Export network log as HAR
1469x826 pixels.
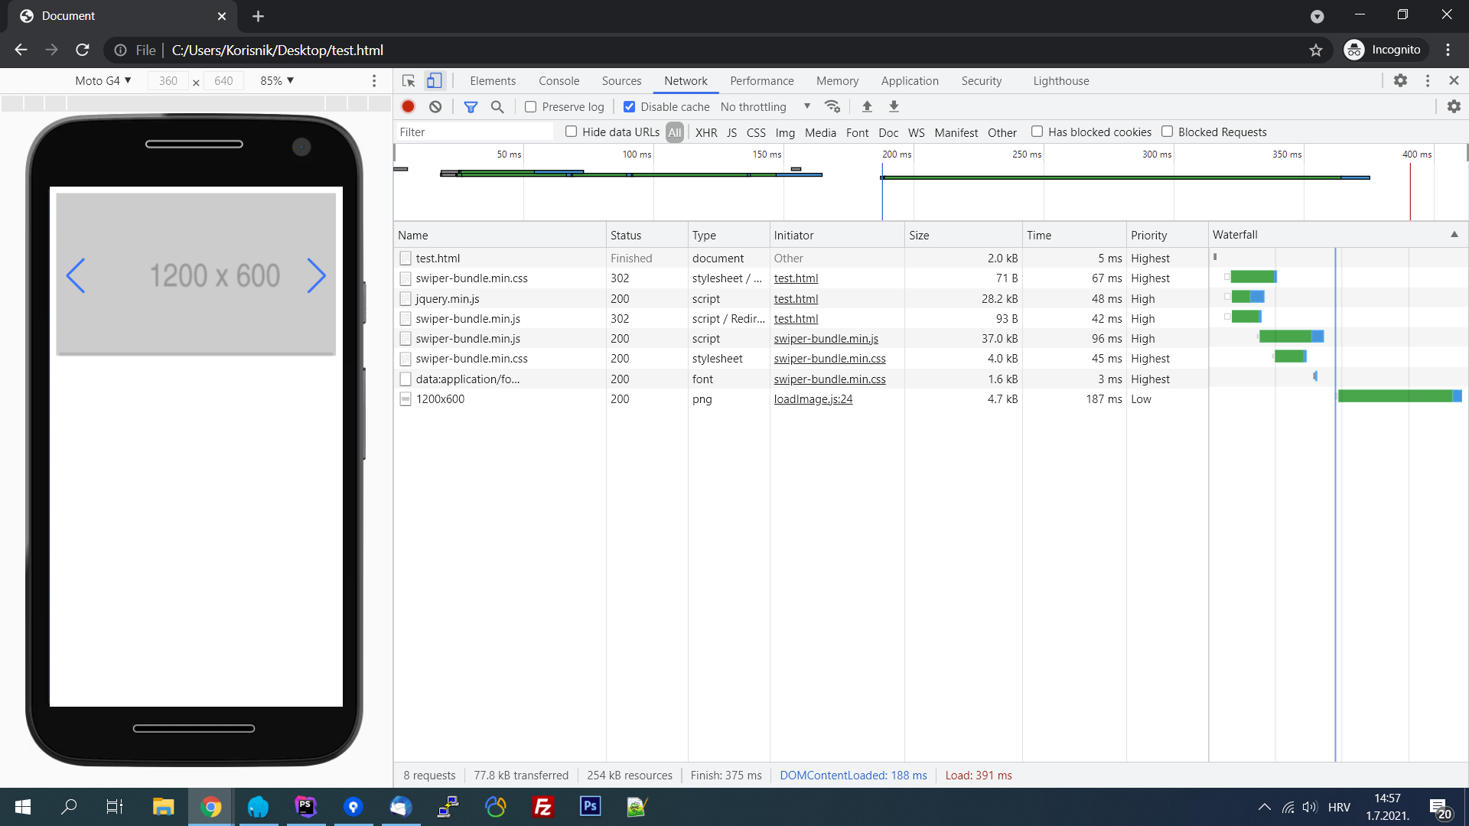coord(893,106)
